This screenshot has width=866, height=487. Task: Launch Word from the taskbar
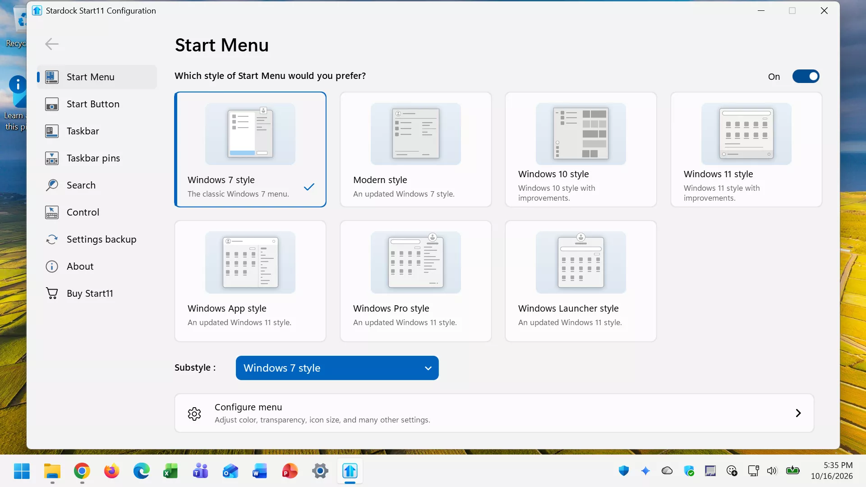(x=260, y=471)
